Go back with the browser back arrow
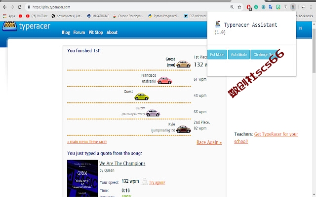Screen dimensions: 316x197 5,7
